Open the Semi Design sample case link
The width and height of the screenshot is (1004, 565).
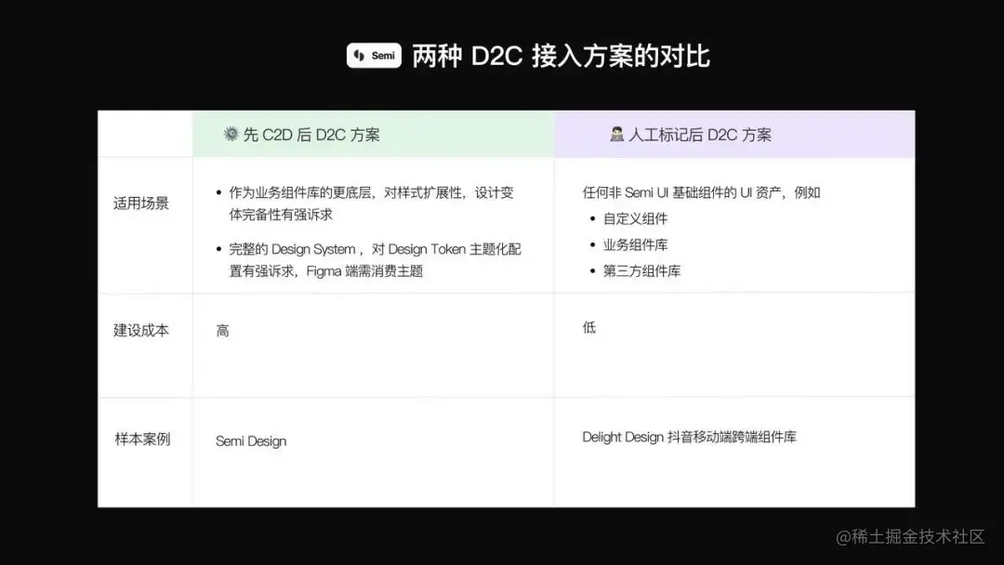tap(250, 440)
